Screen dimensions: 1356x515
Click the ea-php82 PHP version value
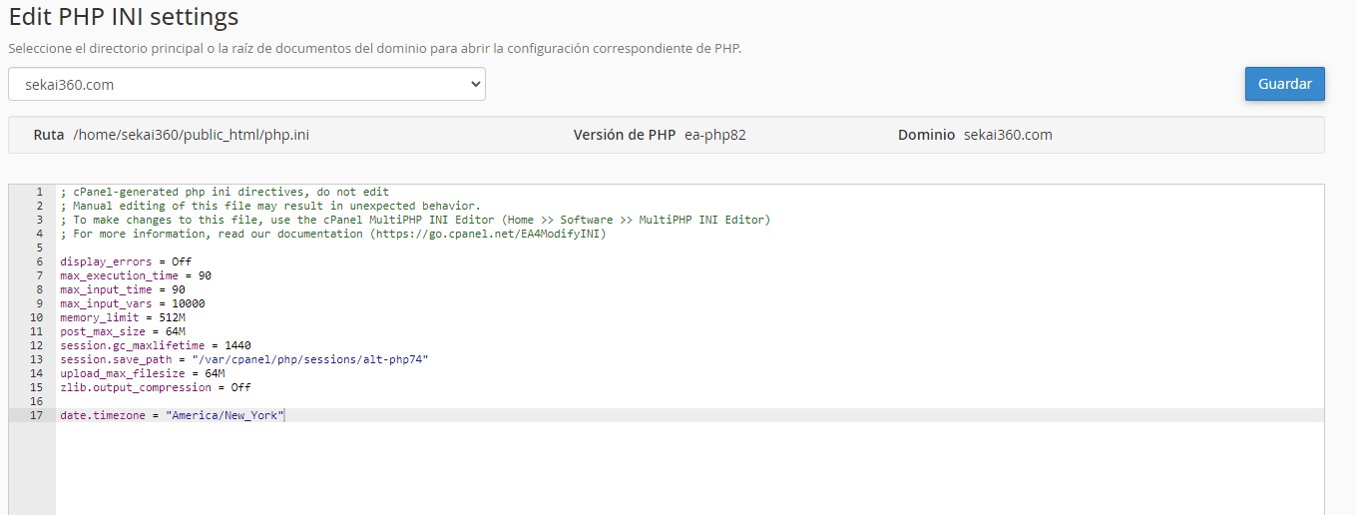pos(715,135)
